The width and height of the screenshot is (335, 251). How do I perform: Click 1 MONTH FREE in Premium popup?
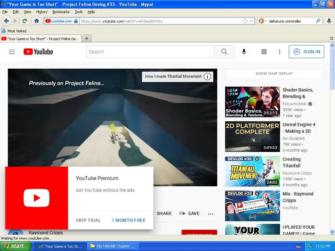coord(129,220)
